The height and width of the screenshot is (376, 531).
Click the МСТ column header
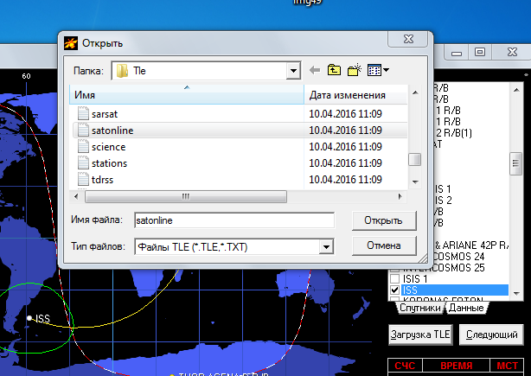[507, 366]
